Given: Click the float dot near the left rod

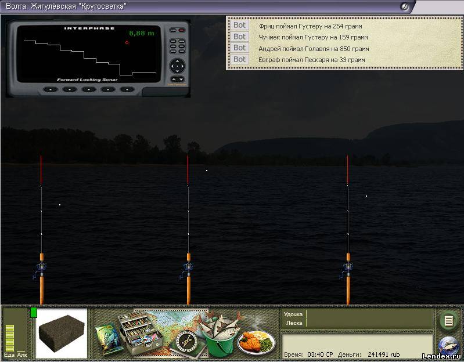Looking at the screenshot, I should click(x=60, y=205).
